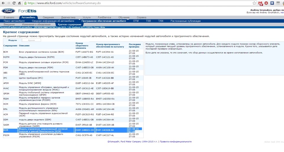Select 'Краткое содержание' third-level tab
The width and height of the screenshot is (284, 152).
pos(70,25)
